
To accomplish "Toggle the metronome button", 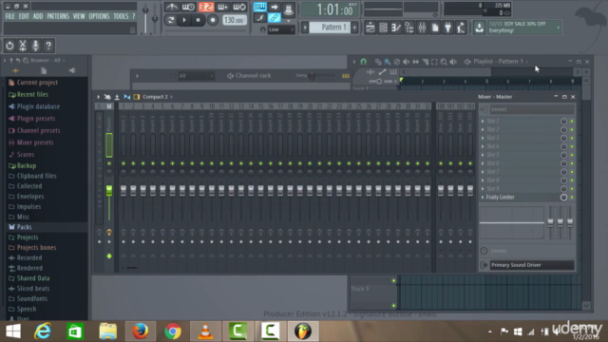I will pyautogui.click(x=171, y=7).
